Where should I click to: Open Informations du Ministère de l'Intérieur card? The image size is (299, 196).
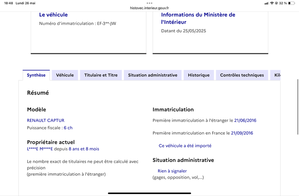pos(198,18)
